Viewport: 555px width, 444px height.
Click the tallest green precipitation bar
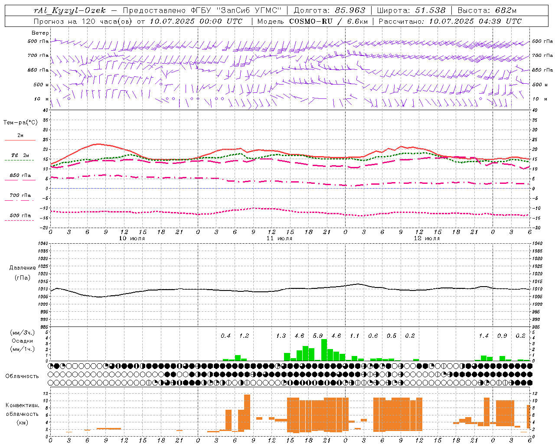pyautogui.click(x=324, y=350)
